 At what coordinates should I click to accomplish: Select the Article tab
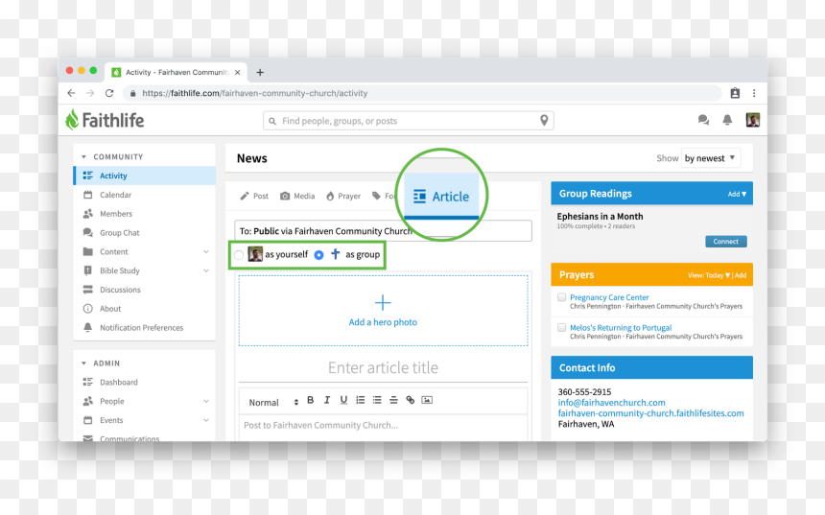[441, 197]
